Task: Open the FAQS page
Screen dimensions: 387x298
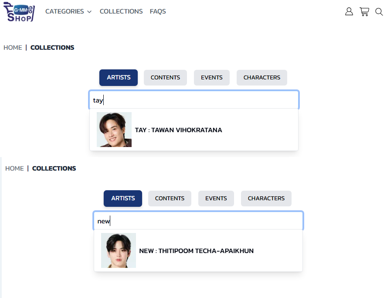Action: pos(158,11)
